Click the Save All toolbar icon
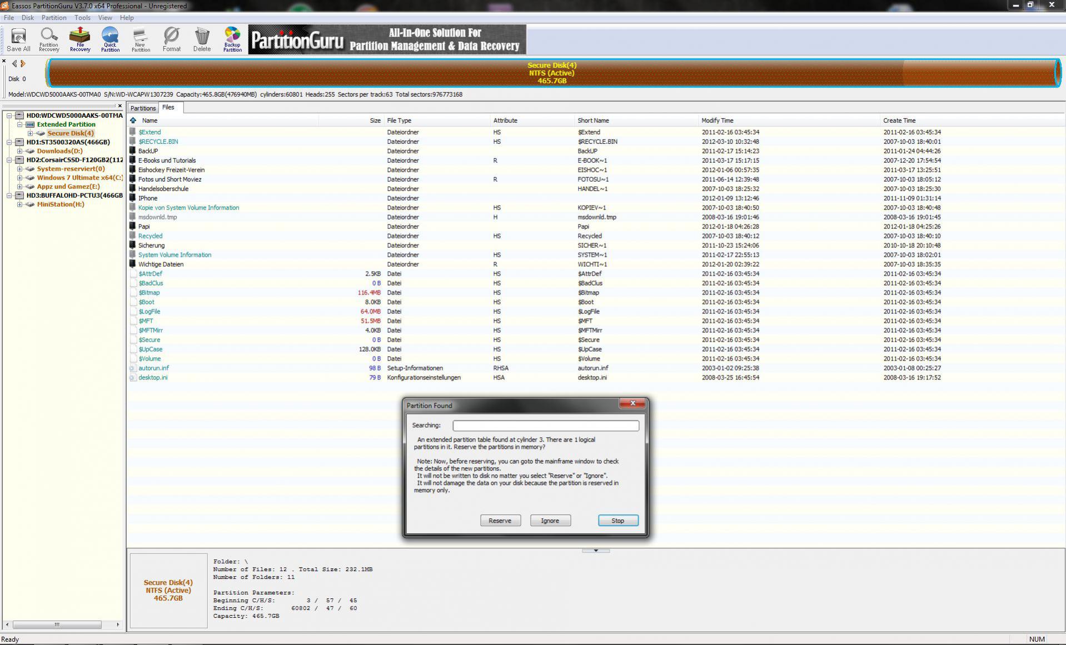 click(18, 39)
